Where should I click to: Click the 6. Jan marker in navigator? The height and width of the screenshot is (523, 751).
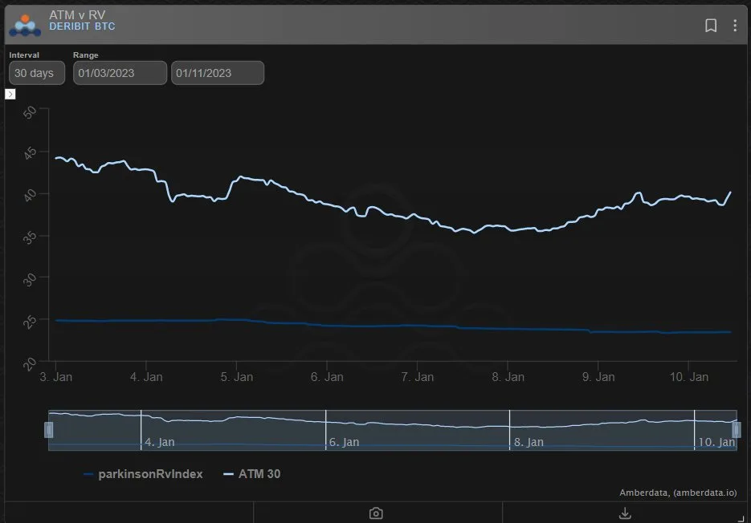(344, 442)
